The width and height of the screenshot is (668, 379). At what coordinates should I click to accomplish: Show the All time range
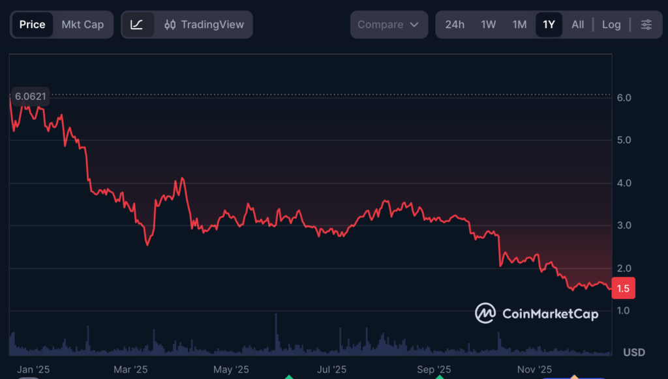[577, 25]
